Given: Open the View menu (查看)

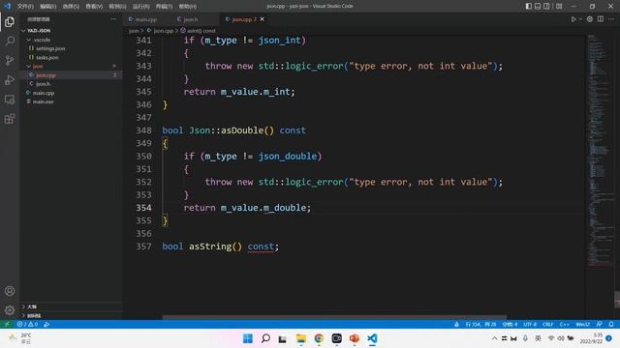Looking at the screenshot, I should pos(94,7).
